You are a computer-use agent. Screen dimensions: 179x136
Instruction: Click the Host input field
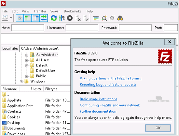click(28, 28)
